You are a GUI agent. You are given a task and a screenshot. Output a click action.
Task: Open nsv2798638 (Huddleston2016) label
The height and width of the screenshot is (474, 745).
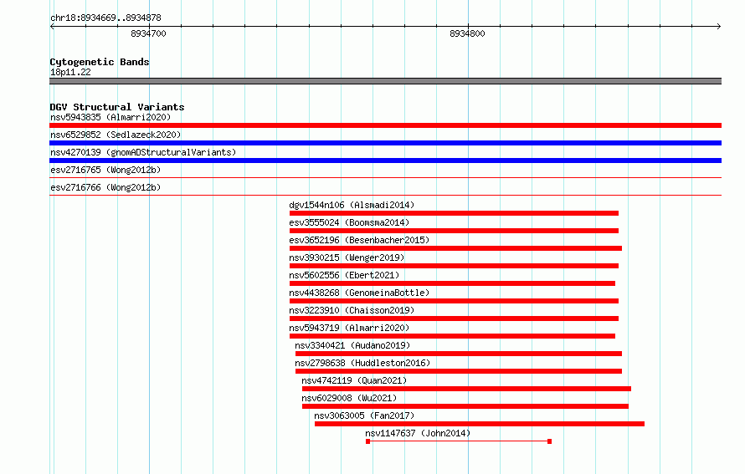pos(362,363)
